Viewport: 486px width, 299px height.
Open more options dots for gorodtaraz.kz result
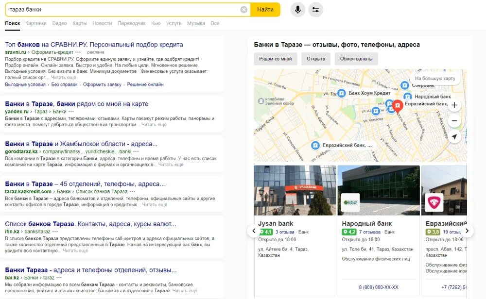136,151
